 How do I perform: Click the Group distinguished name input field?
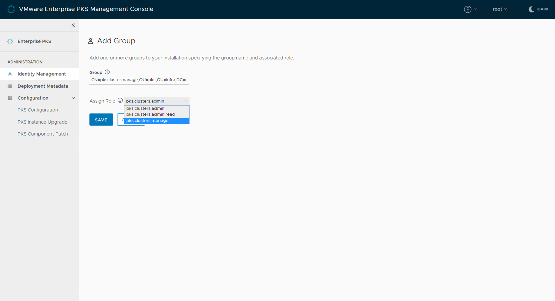tap(139, 80)
